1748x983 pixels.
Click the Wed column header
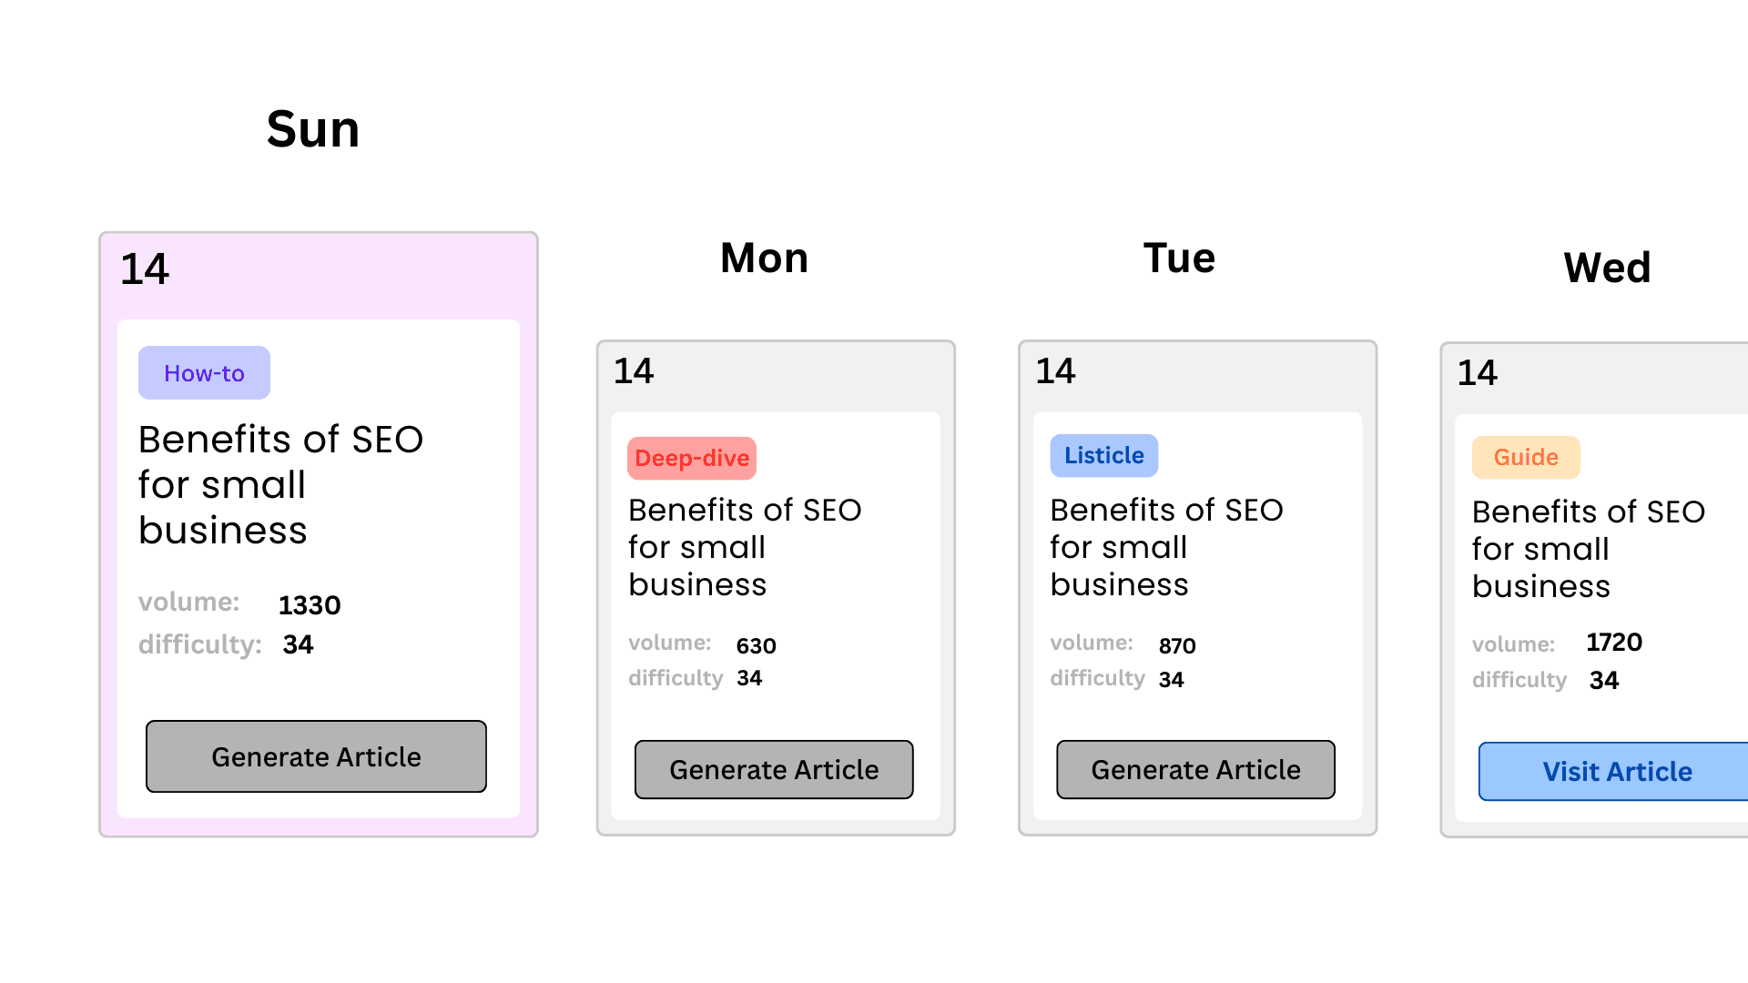1607,268
